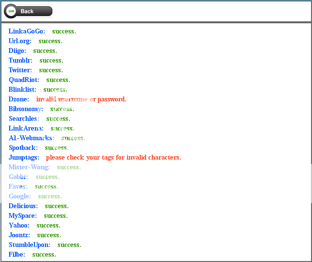Click the success status next to A1-Webmarks
This screenshot has width=312, height=262.
tap(73, 138)
